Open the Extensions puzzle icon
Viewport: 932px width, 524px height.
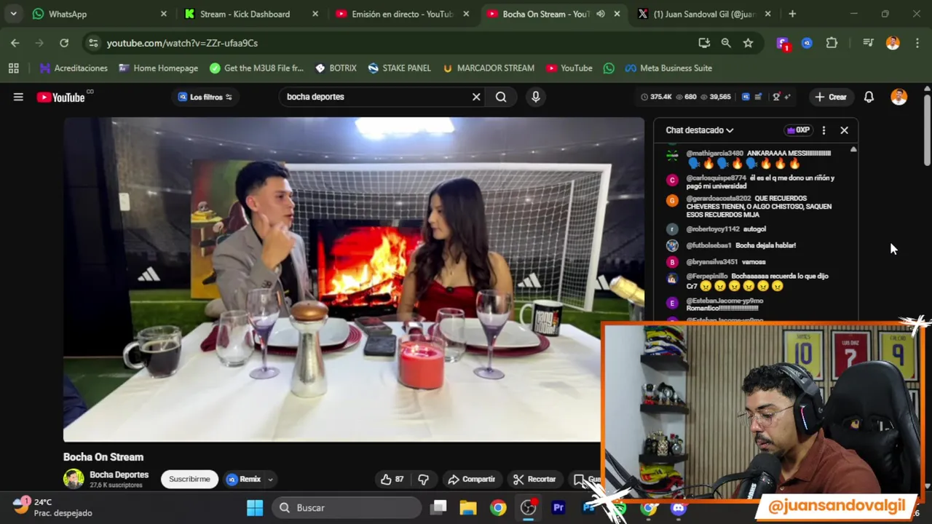tap(832, 43)
